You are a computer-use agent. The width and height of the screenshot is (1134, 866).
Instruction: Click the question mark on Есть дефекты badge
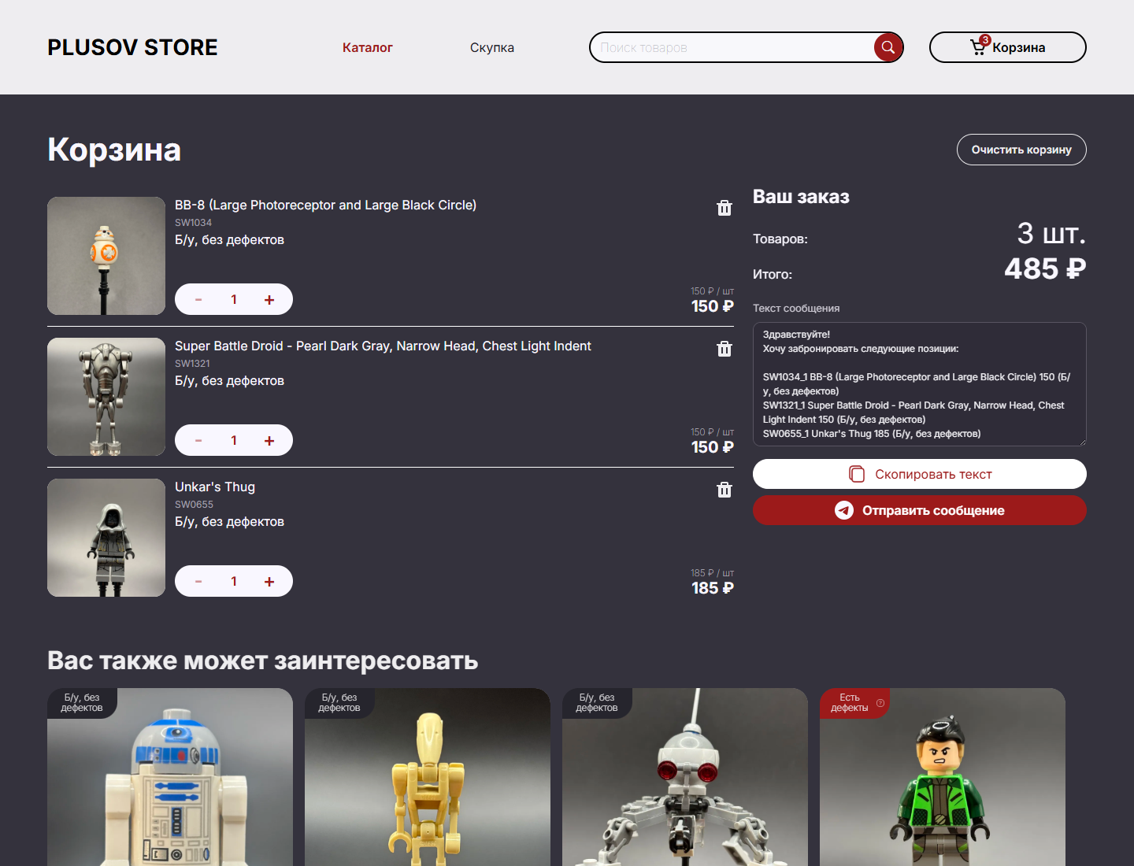[x=880, y=703]
